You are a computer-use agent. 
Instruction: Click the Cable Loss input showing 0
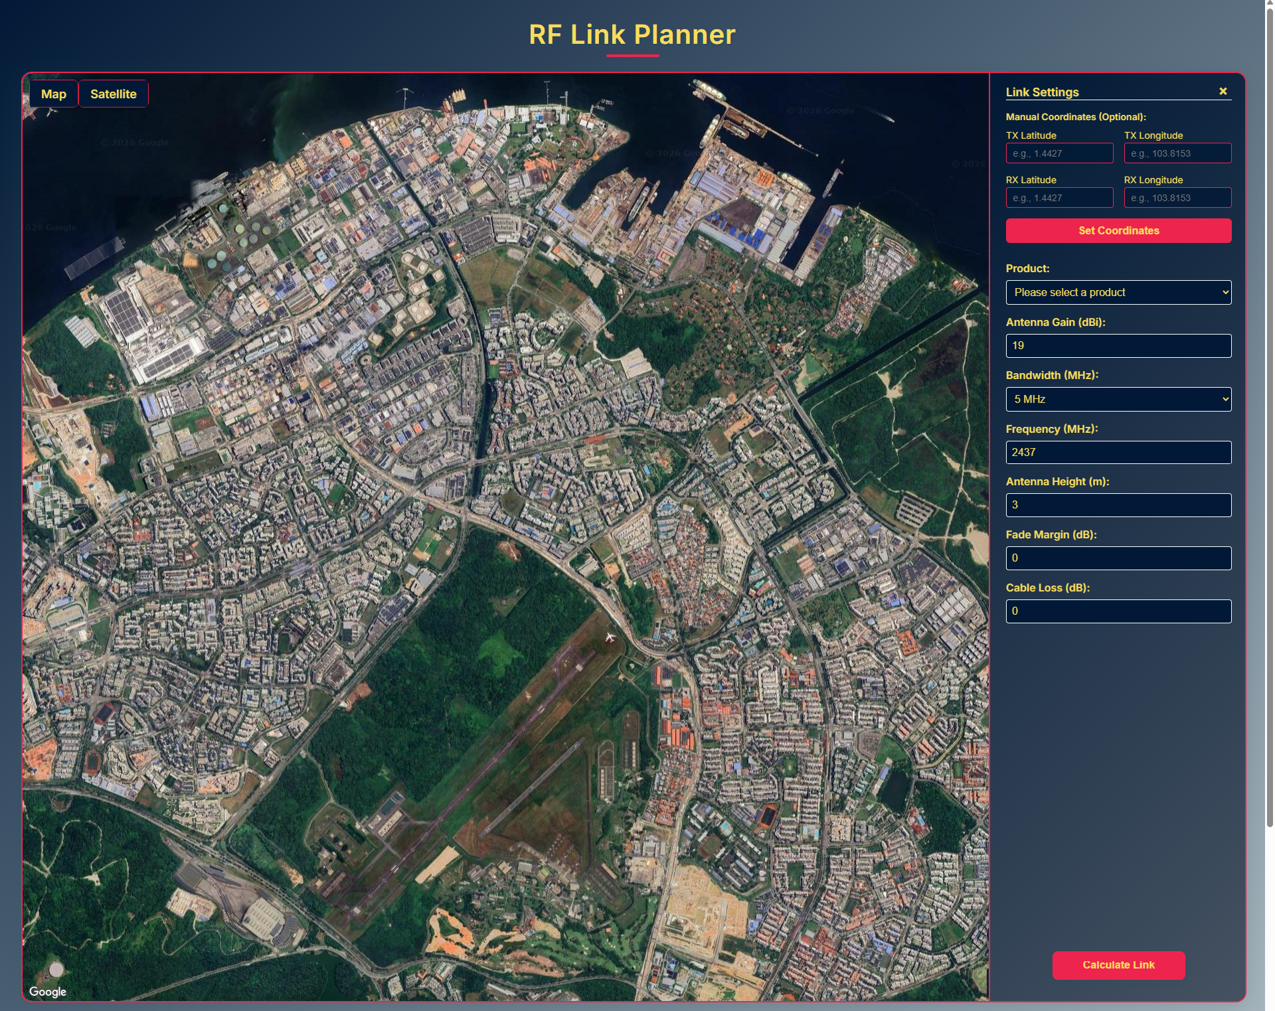pyautogui.click(x=1118, y=611)
